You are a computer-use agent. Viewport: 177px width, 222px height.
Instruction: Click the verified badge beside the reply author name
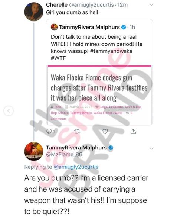(111, 148)
